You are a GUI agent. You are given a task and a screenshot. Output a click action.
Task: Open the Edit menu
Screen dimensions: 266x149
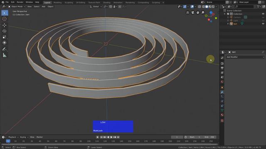pyautogui.click(x=12, y=2)
